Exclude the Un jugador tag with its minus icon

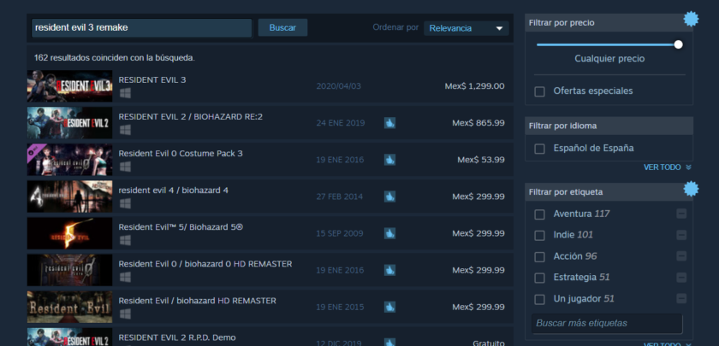point(681,299)
